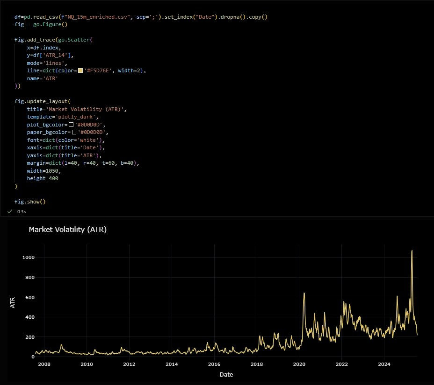
Task: Click the margin=dict(l=40, r=40...) code line
Action: (x=83, y=163)
